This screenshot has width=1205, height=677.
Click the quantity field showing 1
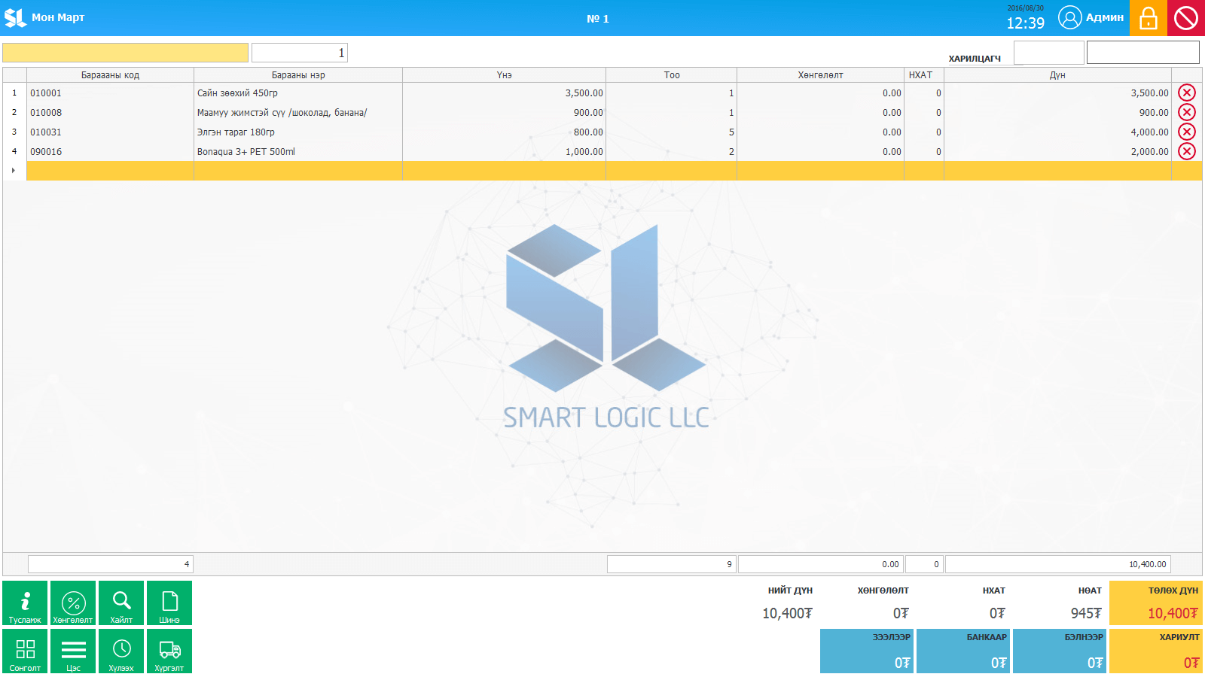click(x=300, y=53)
